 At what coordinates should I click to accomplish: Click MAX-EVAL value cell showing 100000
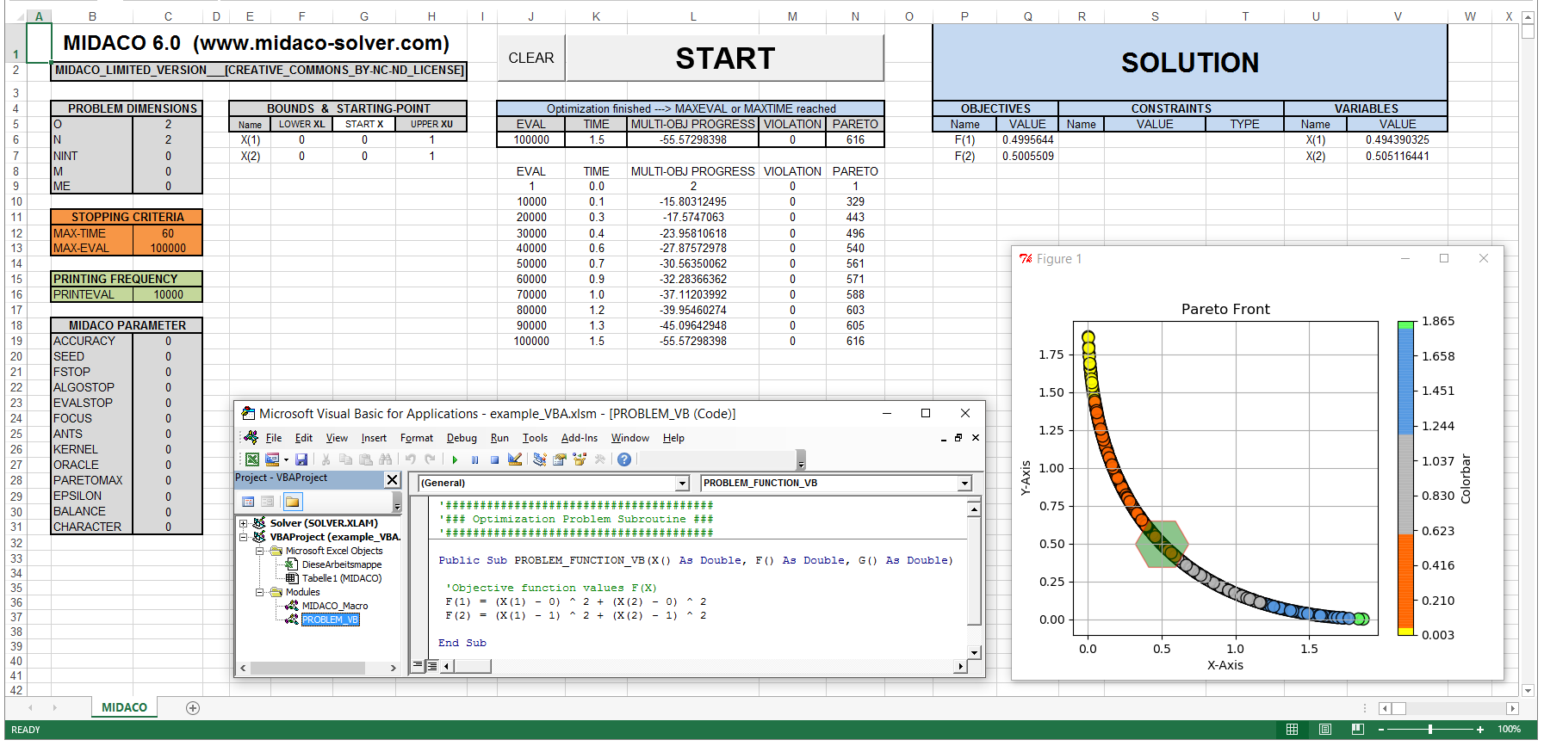[168, 248]
